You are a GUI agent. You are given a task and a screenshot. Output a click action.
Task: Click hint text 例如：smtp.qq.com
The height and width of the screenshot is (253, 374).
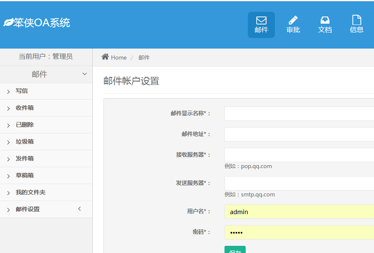249,195
